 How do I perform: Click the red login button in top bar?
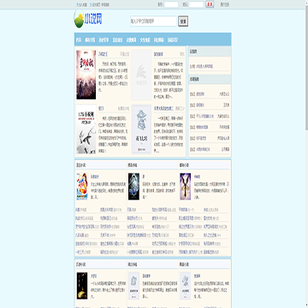tap(210, 4)
